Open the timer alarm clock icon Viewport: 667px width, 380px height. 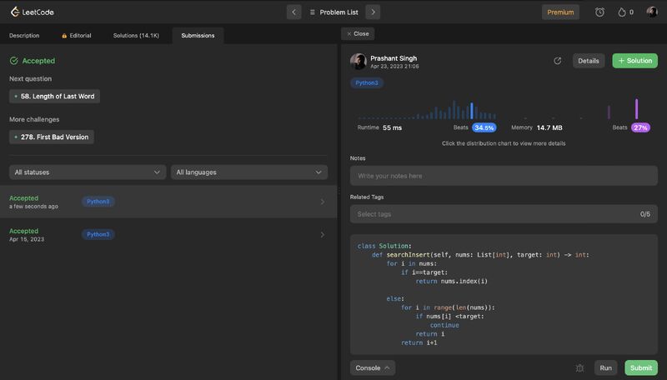[599, 12]
